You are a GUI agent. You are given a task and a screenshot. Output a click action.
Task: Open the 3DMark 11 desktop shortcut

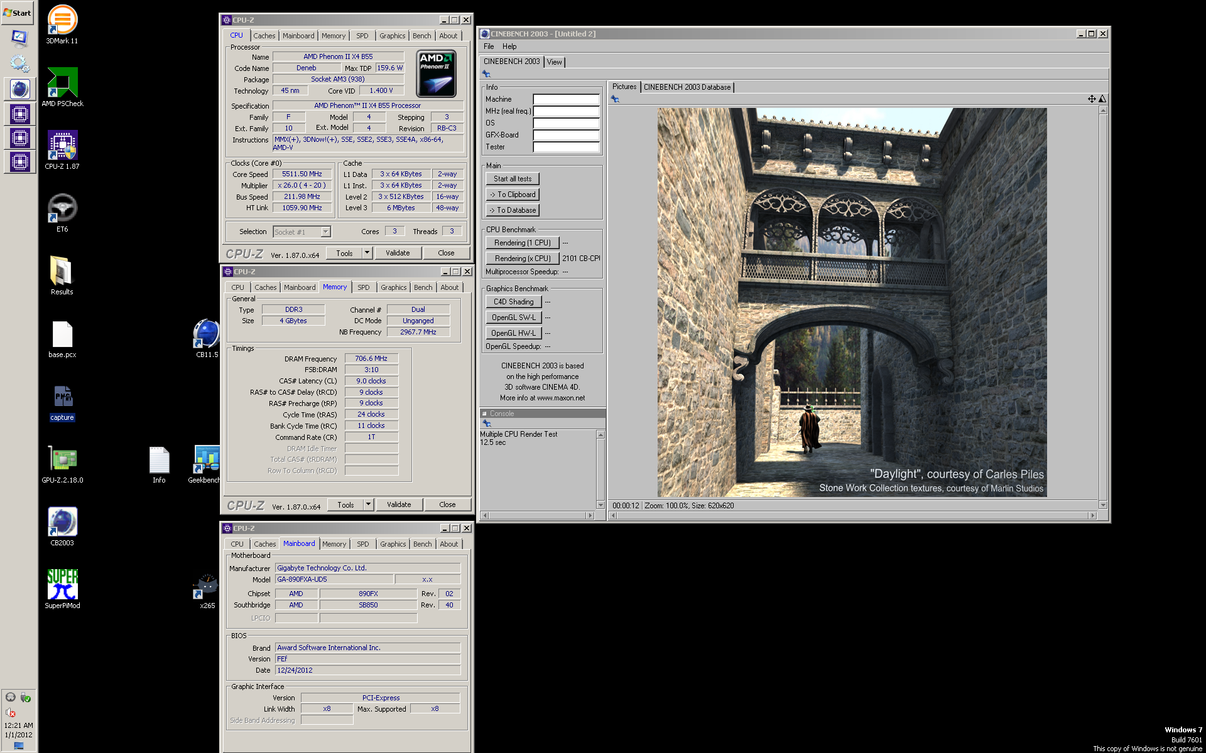(x=62, y=25)
